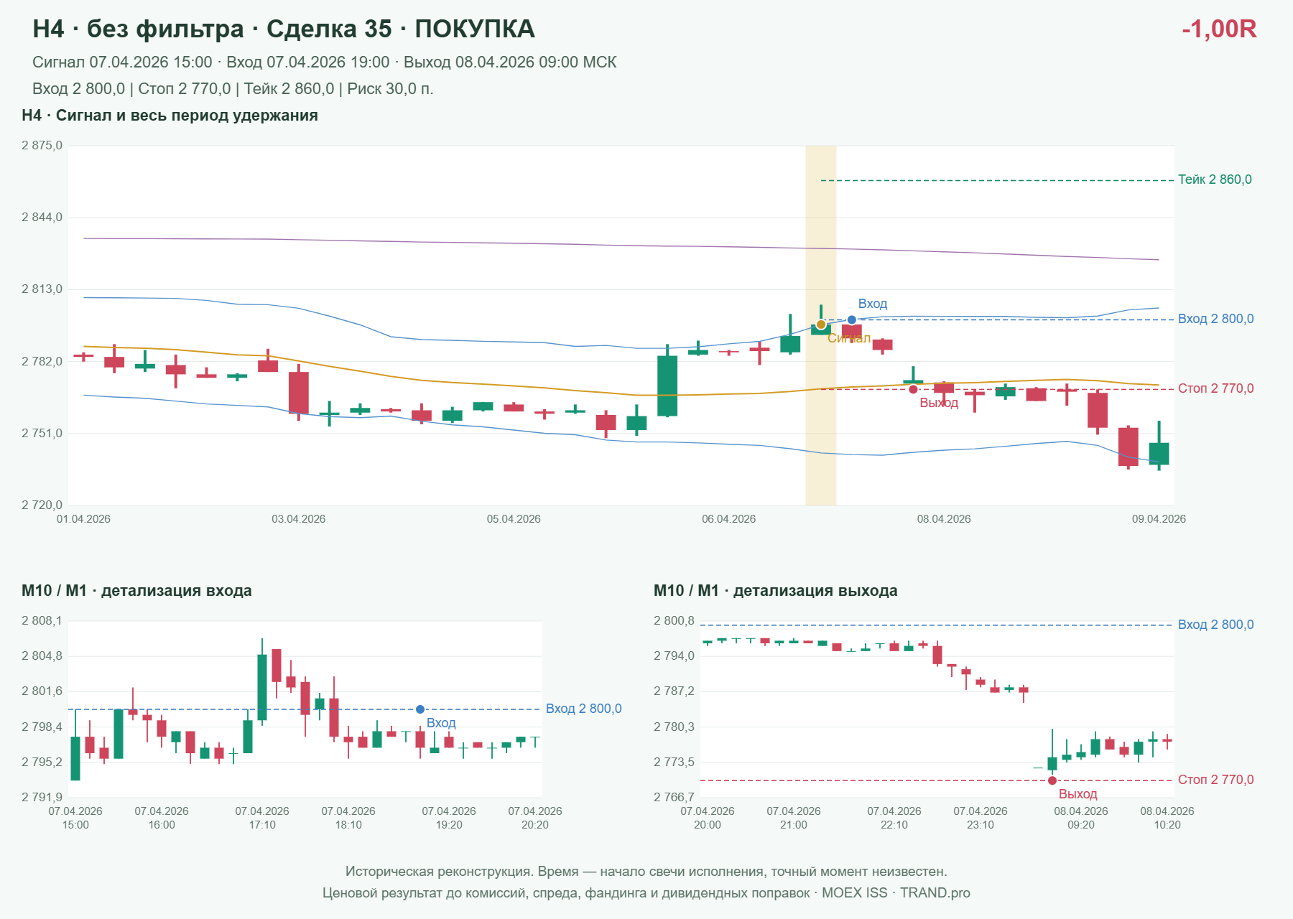Click the 08.04.2026 date label on the H4 axis

pos(944,519)
